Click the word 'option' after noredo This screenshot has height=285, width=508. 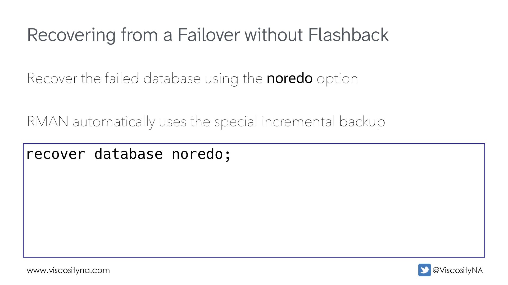tap(337, 79)
